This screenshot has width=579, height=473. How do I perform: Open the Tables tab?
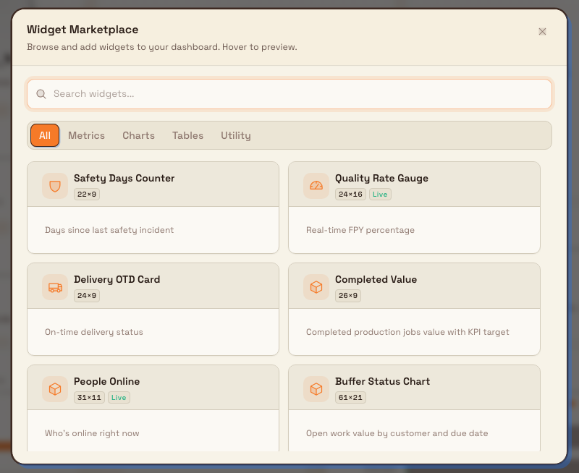(x=187, y=135)
